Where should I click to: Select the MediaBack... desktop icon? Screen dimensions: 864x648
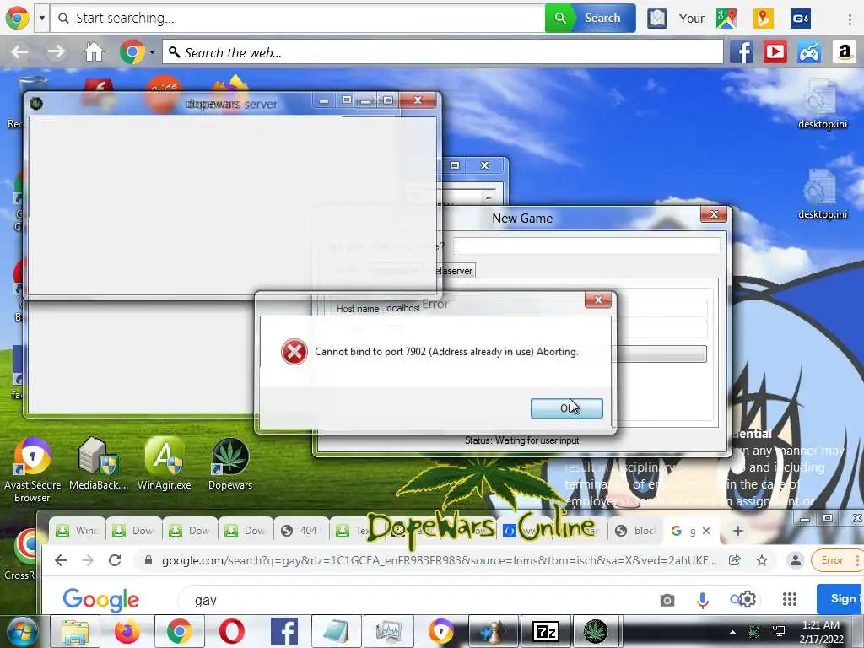pos(98,463)
